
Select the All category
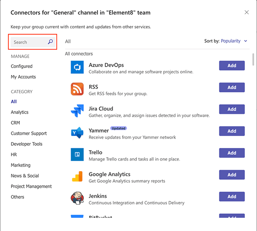click(x=14, y=102)
